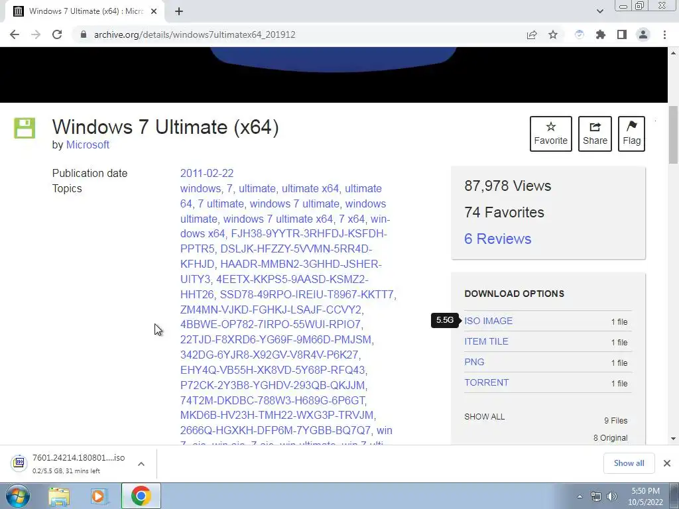Open the 2011-02-22 publication date link
This screenshot has height=509, width=679.
coord(207,173)
